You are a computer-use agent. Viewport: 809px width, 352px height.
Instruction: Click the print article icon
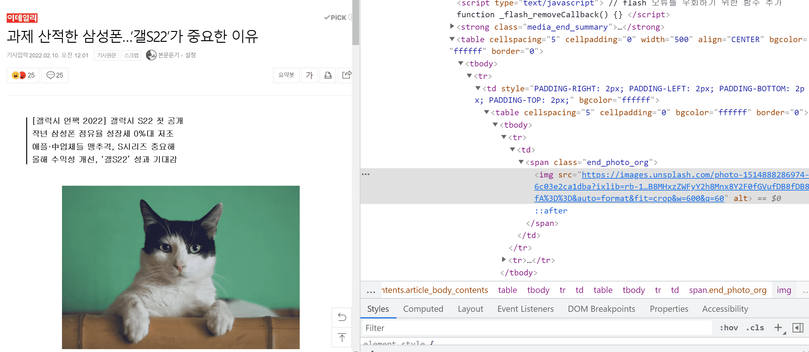click(x=328, y=75)
